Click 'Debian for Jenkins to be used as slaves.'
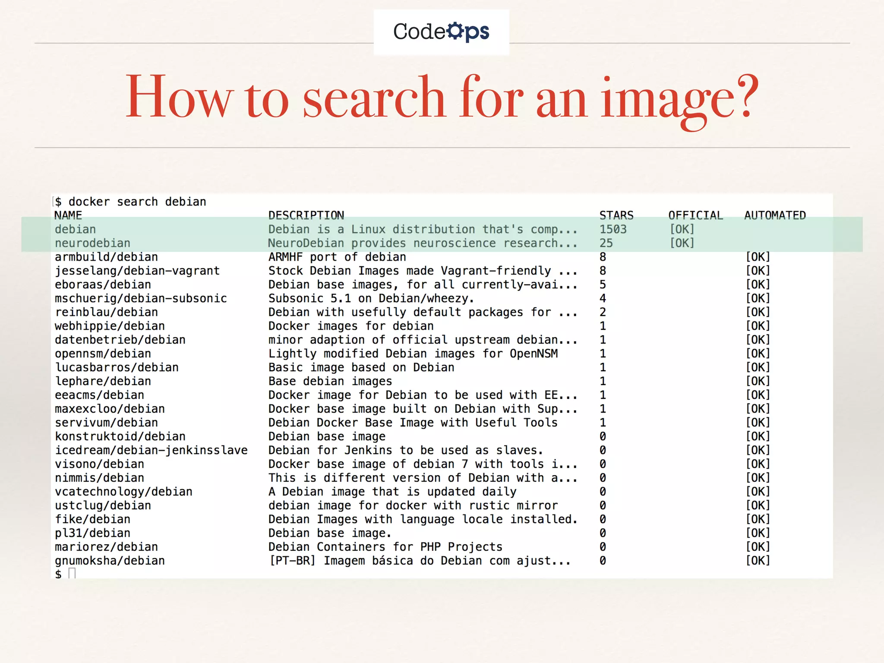 406,450
